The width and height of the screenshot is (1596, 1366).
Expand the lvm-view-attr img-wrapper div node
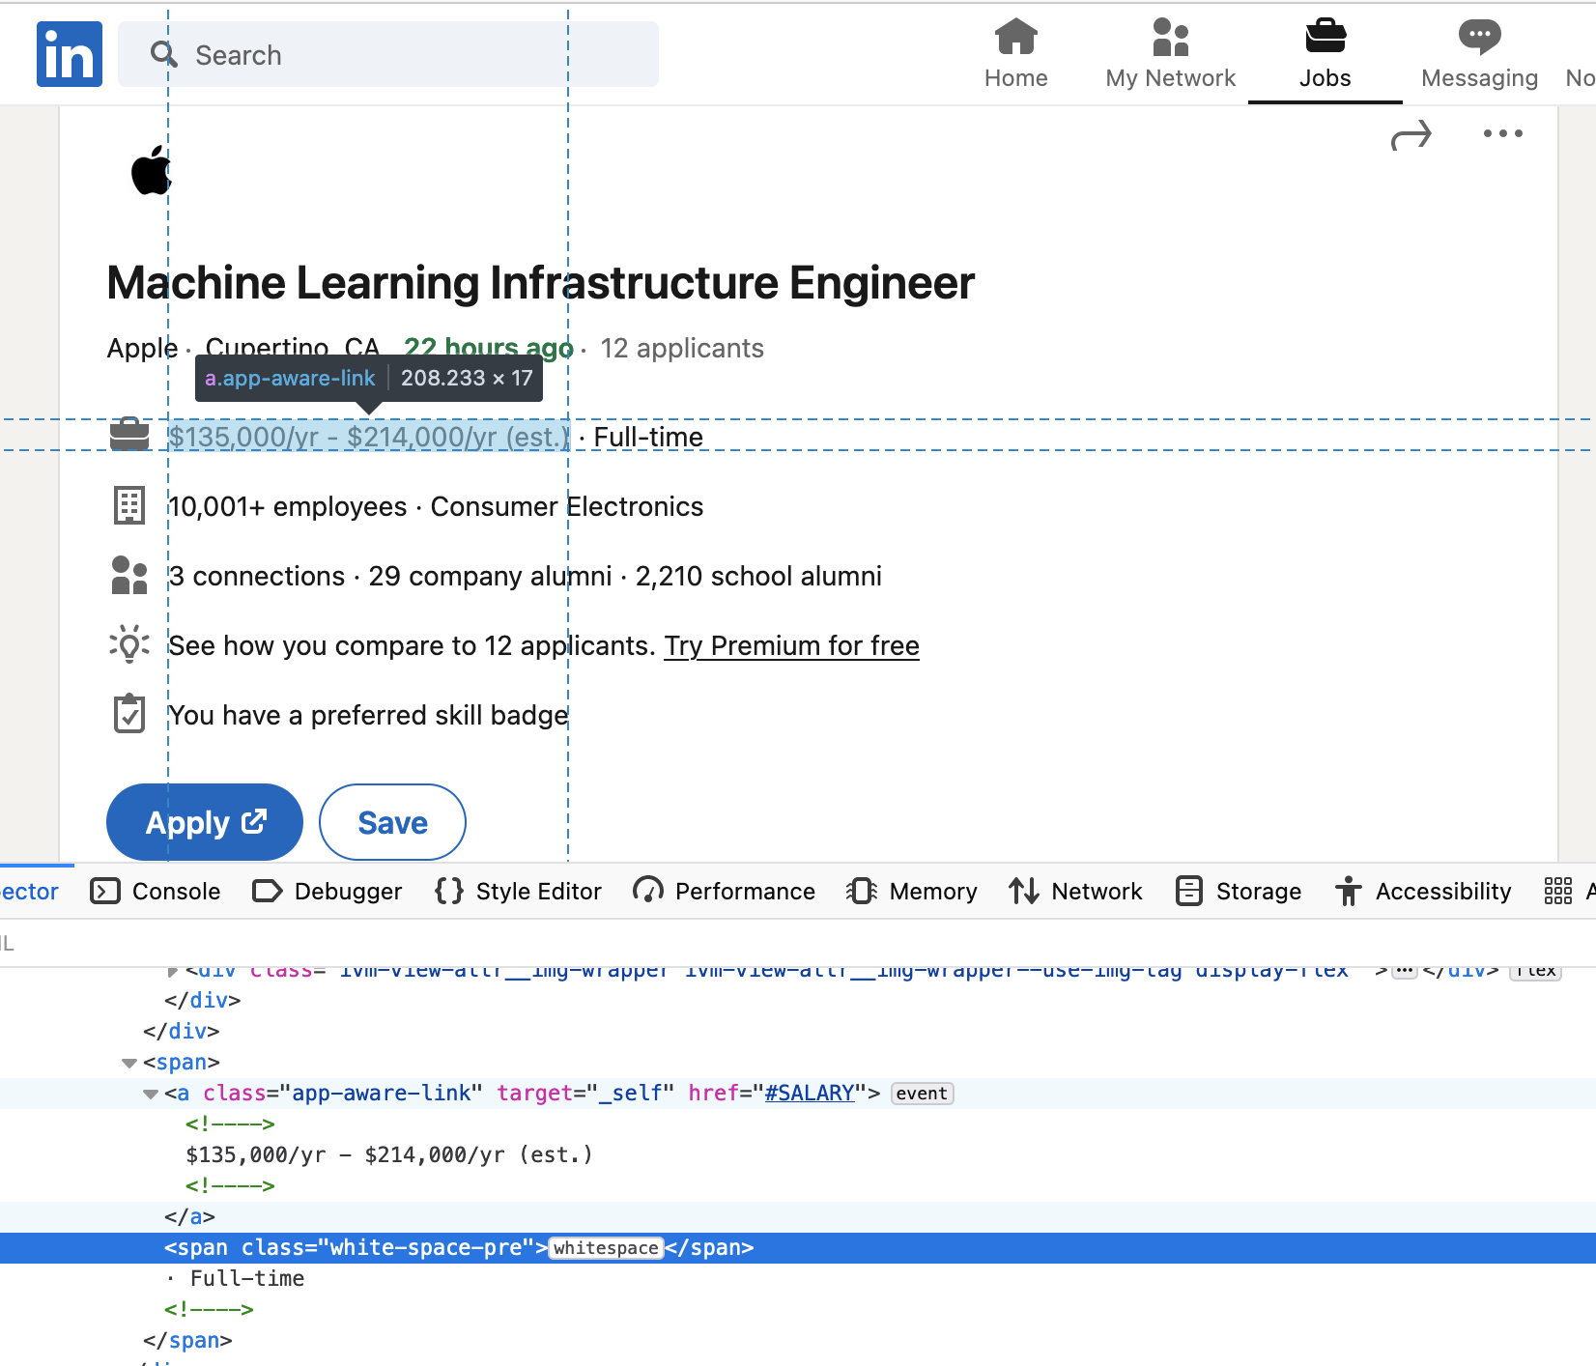(x=172, y=970)
